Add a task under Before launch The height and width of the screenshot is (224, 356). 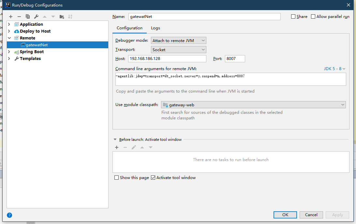(117, 147)
